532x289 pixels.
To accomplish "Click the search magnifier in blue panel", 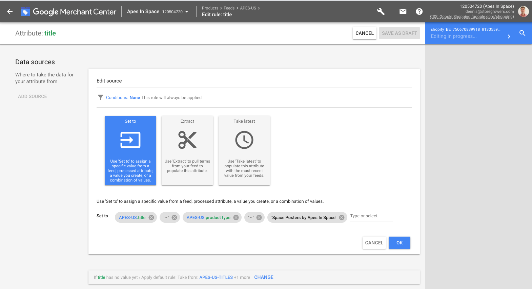I will [x=522, y=33].
